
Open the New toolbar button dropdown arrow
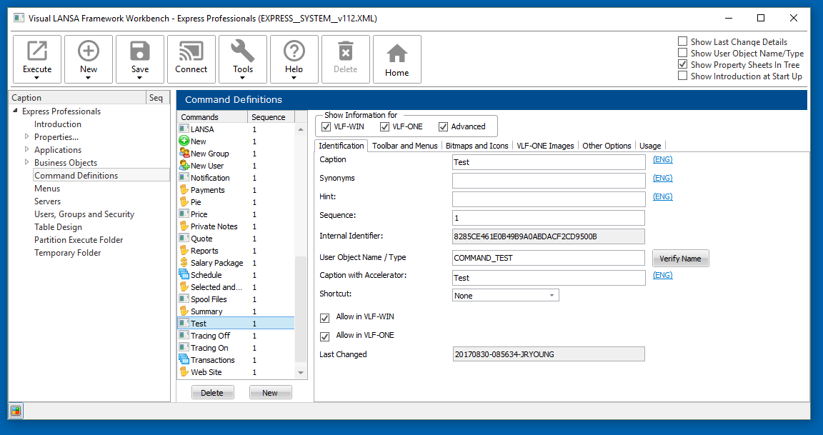click(88, 78)
